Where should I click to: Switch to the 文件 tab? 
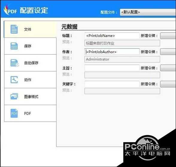[x=30, y=29]
